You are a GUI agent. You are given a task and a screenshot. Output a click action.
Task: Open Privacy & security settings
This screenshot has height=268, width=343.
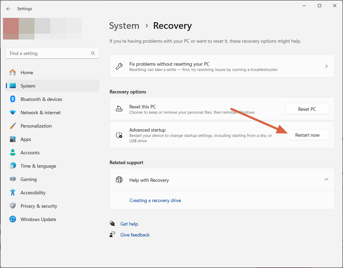click(x=39, y=206)
